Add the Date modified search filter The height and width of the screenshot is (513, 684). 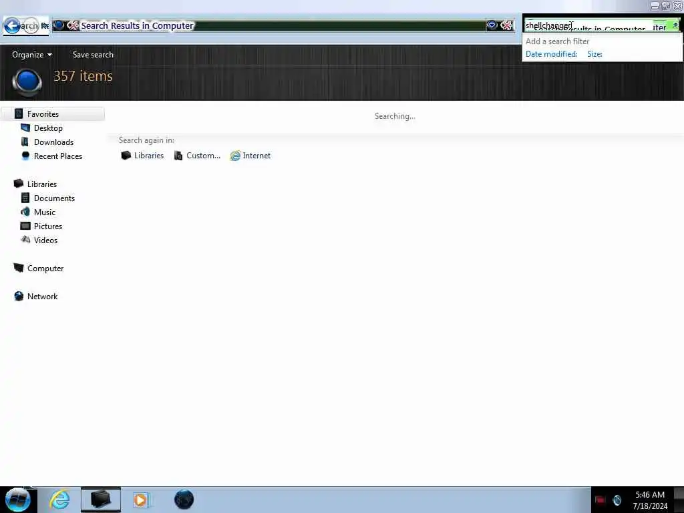(x=551, y=54)
